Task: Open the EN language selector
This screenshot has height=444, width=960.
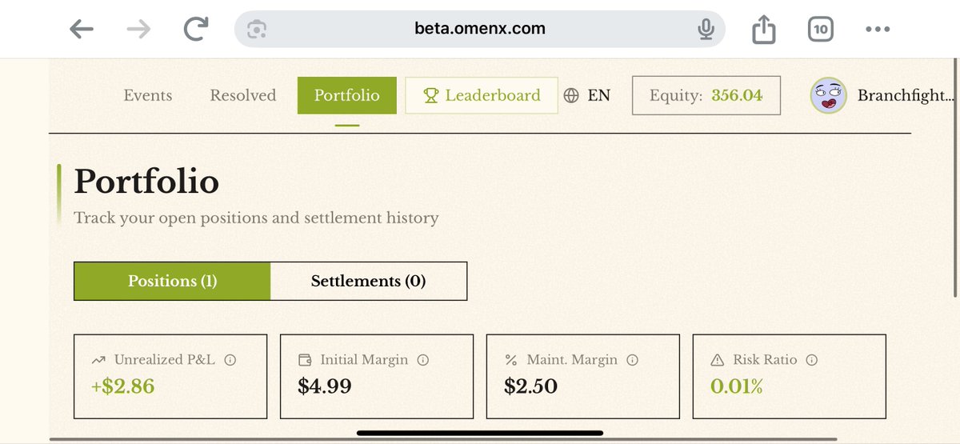Action: [587, 96]
